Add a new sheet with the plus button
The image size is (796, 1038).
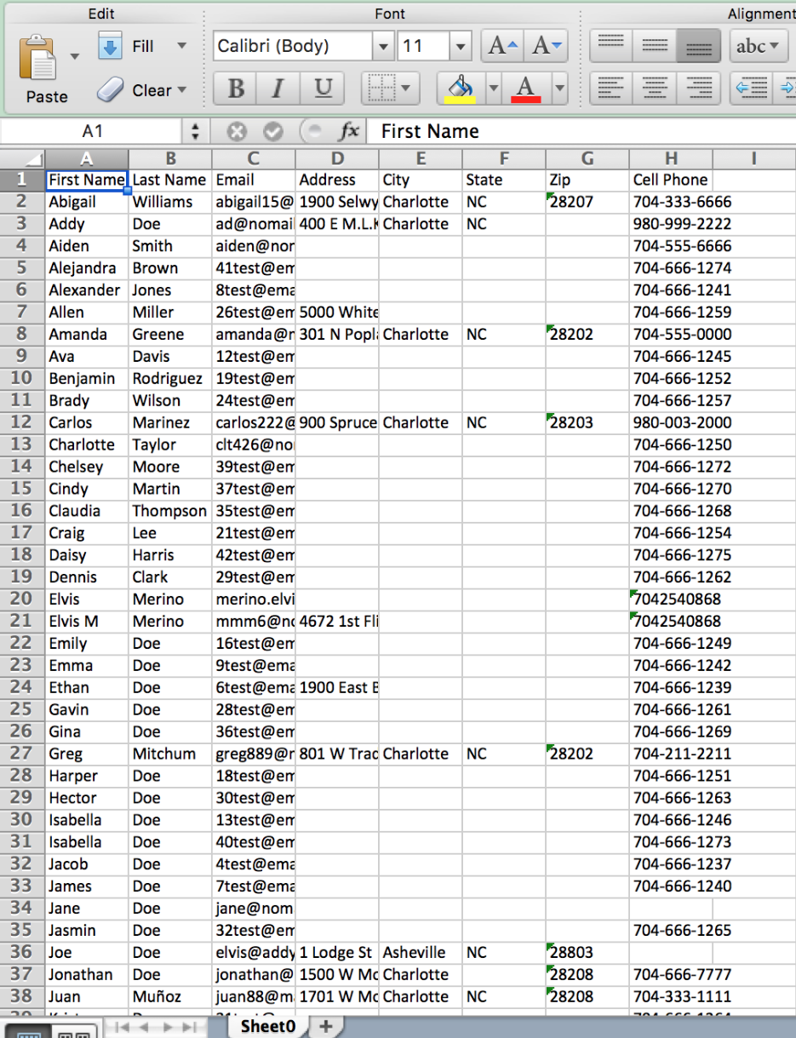point(326,1027)
